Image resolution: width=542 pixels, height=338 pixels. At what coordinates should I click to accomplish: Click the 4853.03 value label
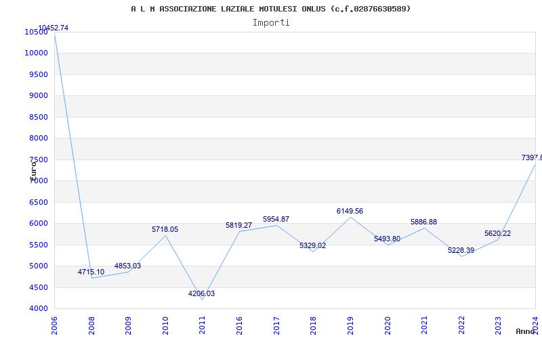point(127,266)
